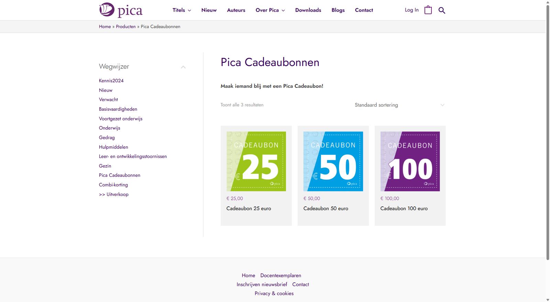The image size is (550, 302).
Task: Click the Uitverkoop sidebar link
Action: pos(114,194)
